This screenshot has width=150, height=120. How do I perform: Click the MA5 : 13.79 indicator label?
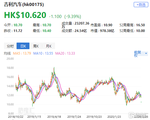pyautogui.click(x=22, y=53)
